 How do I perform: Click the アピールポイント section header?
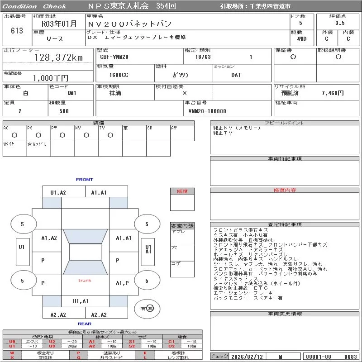tap(285, 123)
